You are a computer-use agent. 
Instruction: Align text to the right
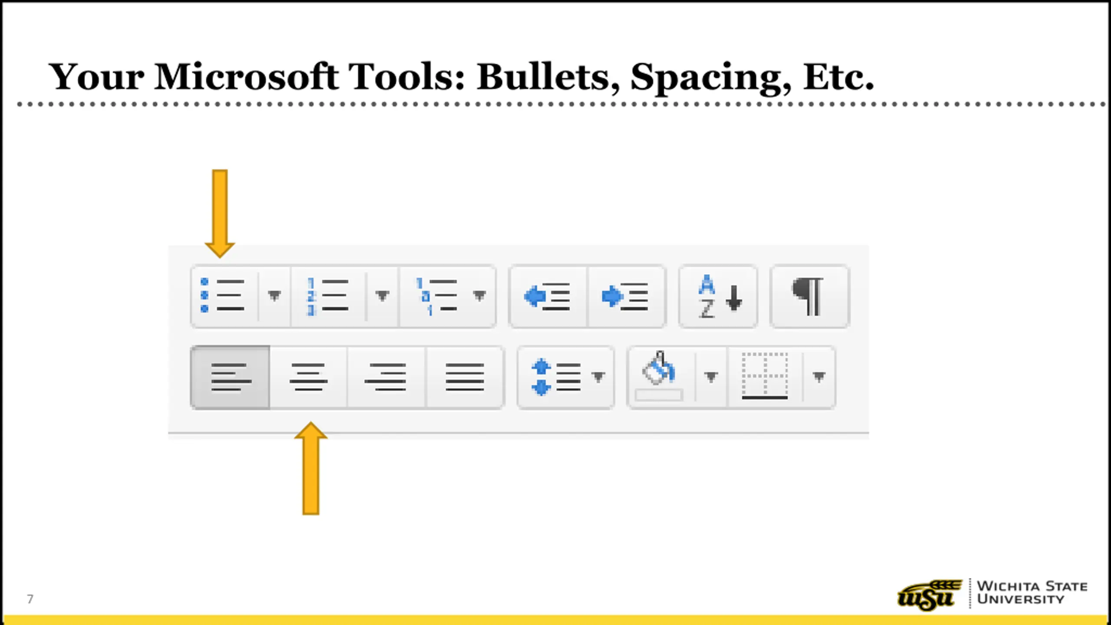pyautogui.click(x=386, y=378)
